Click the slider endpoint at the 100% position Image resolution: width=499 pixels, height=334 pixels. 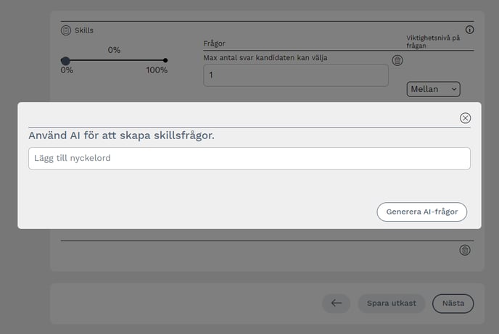[165, 60]
